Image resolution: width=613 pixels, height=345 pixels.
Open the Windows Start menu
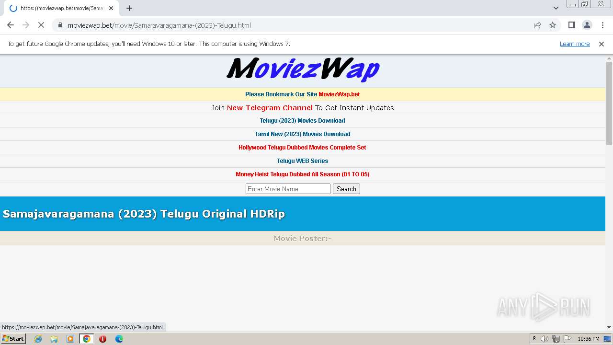pyautogui.click(x=13, y=338)
